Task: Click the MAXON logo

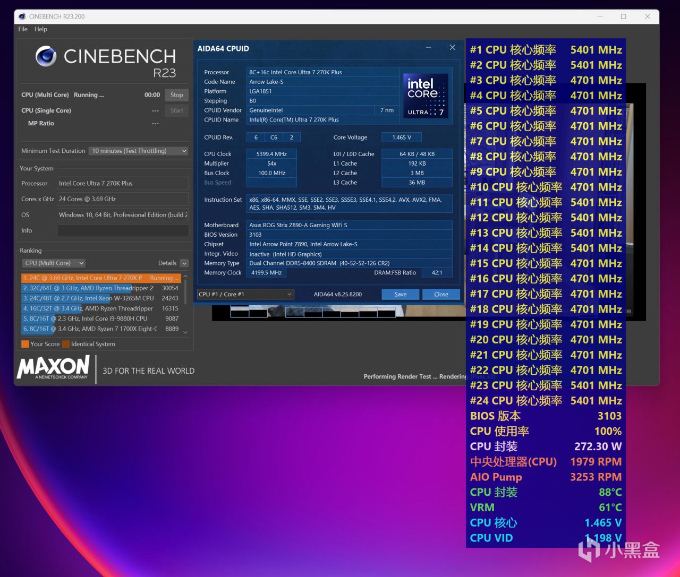Action: pos(54,367)
